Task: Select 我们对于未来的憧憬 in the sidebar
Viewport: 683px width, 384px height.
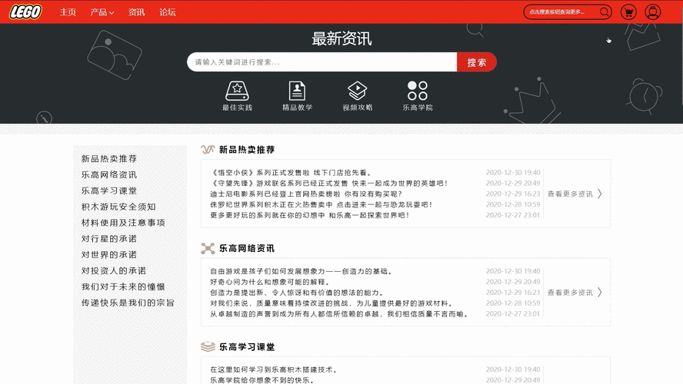Action: [x=123, y=287]
